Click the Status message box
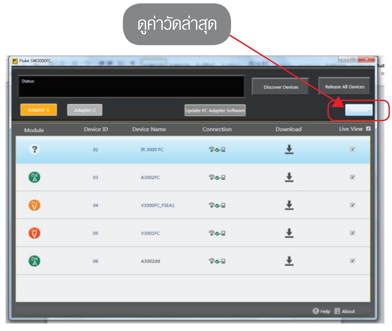Screen dimensions: 392x331 [x=132, y=87]
